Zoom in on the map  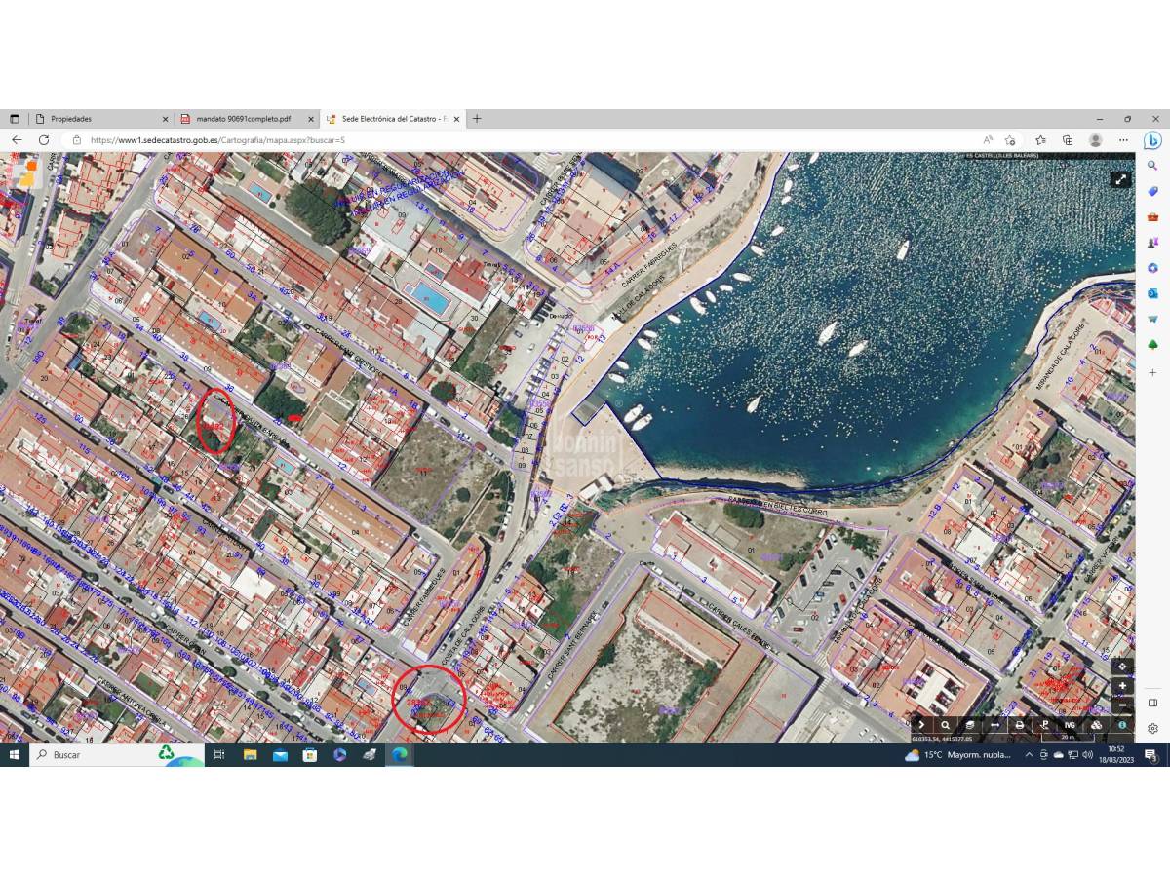(x=1123, y=686)
